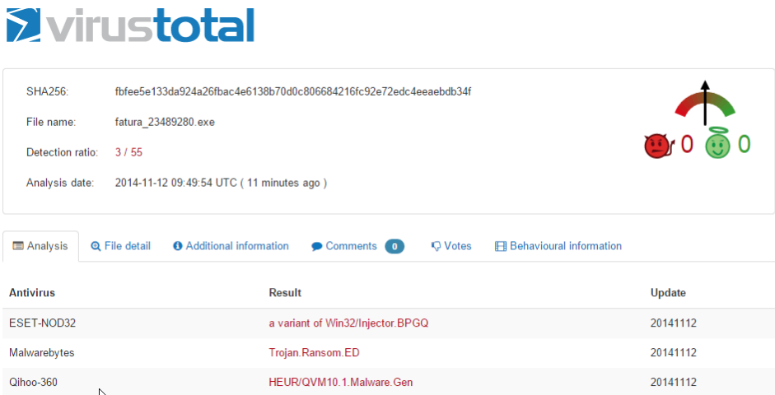The image size is (775, 395).
Task: Click the File detail magnifier icon
Action: point(96,246)
